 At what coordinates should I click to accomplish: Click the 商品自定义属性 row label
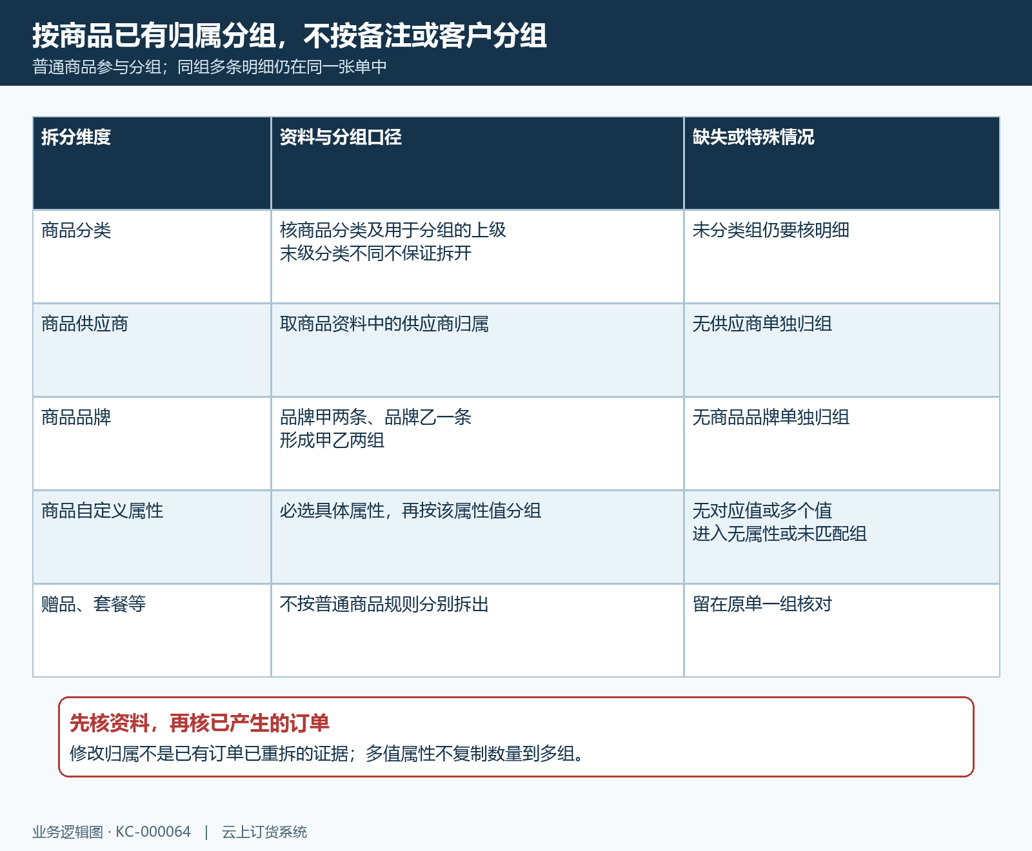(102, 511)
